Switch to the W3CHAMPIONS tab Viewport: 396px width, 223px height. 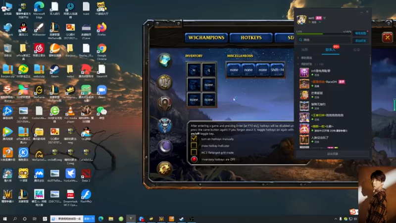point(206,38)
